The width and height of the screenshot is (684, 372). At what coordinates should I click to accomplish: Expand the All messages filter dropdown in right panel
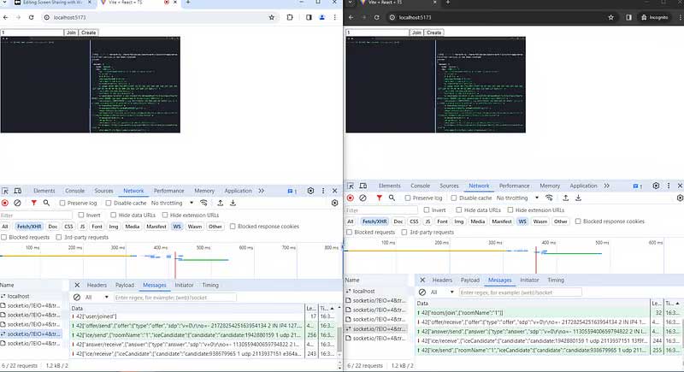443,292
